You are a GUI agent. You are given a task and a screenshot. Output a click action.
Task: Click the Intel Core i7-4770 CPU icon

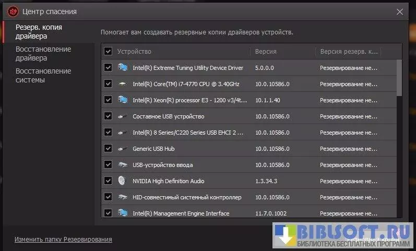pyautogui.click(x=123, y=83)
